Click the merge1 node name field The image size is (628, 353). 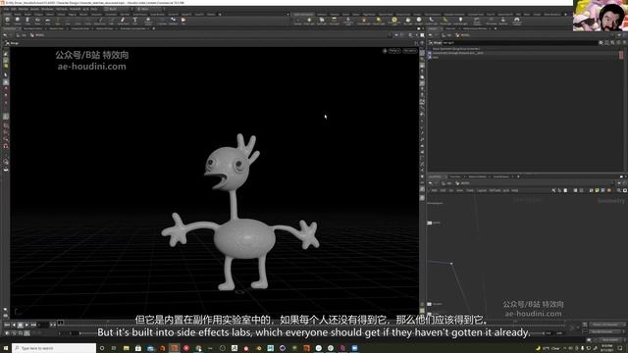point(521,42)
